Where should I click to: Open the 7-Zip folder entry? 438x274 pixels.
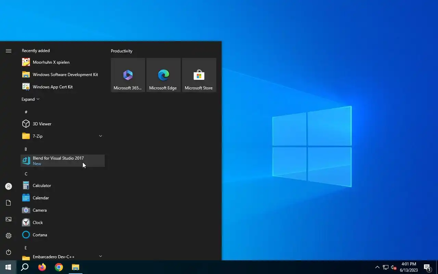(63, 136)
